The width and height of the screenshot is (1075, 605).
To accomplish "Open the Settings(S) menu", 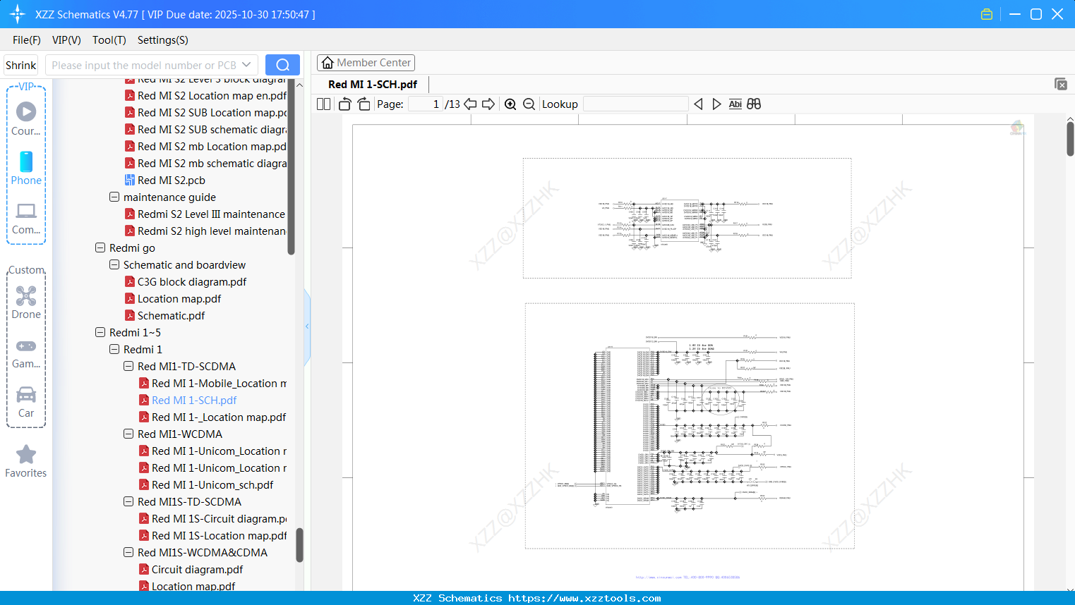I will 163,40.
